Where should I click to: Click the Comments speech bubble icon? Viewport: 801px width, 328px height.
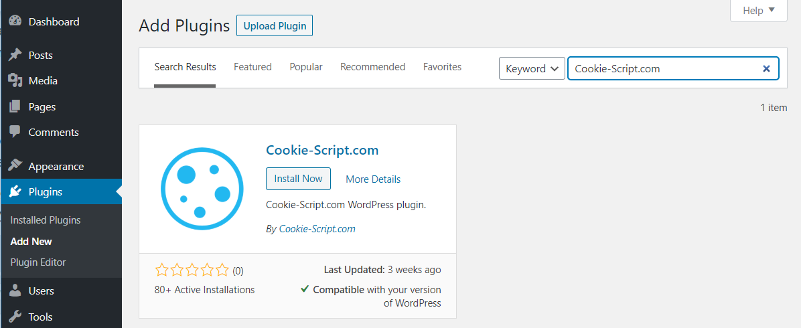tap(15, 132)
